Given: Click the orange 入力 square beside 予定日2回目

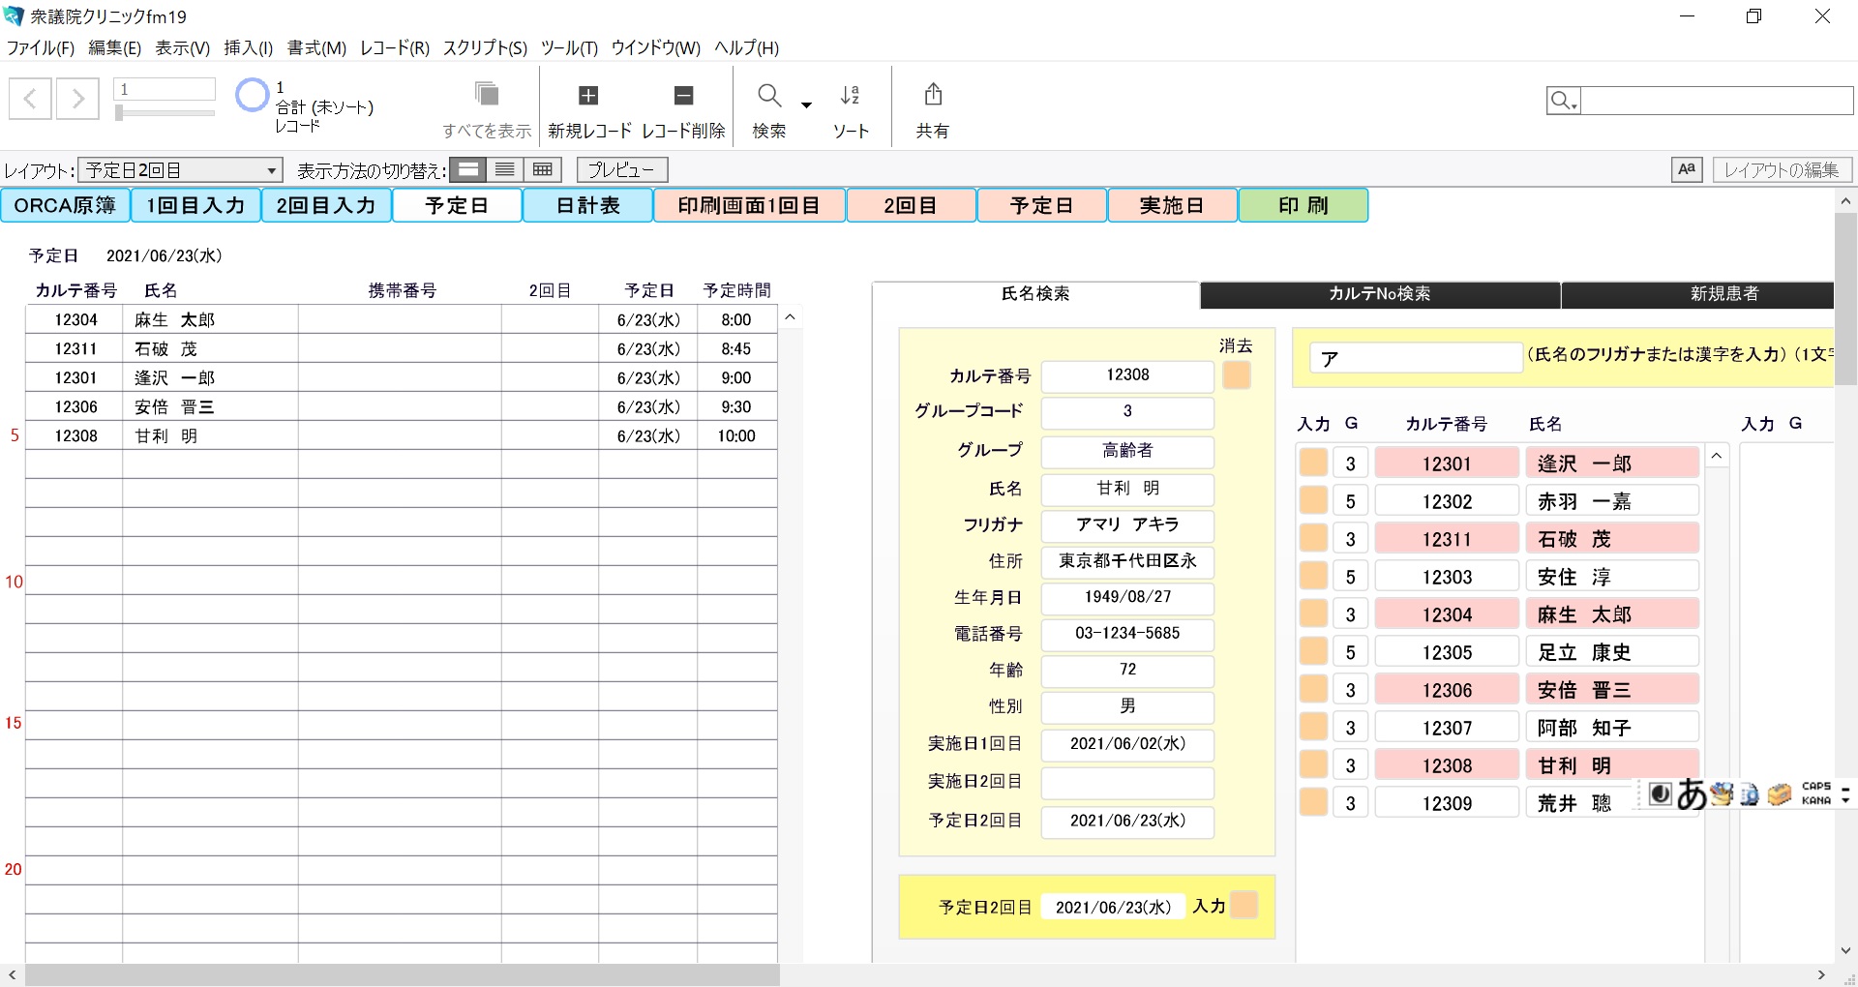Looking at the screenshot, I should pyautogui.click(x=1244, y=905).
